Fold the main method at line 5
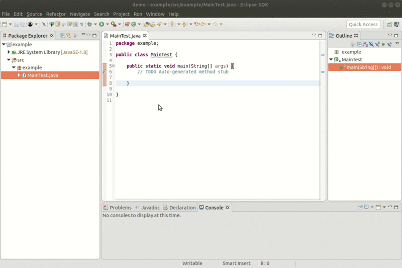 pos(114,66)
